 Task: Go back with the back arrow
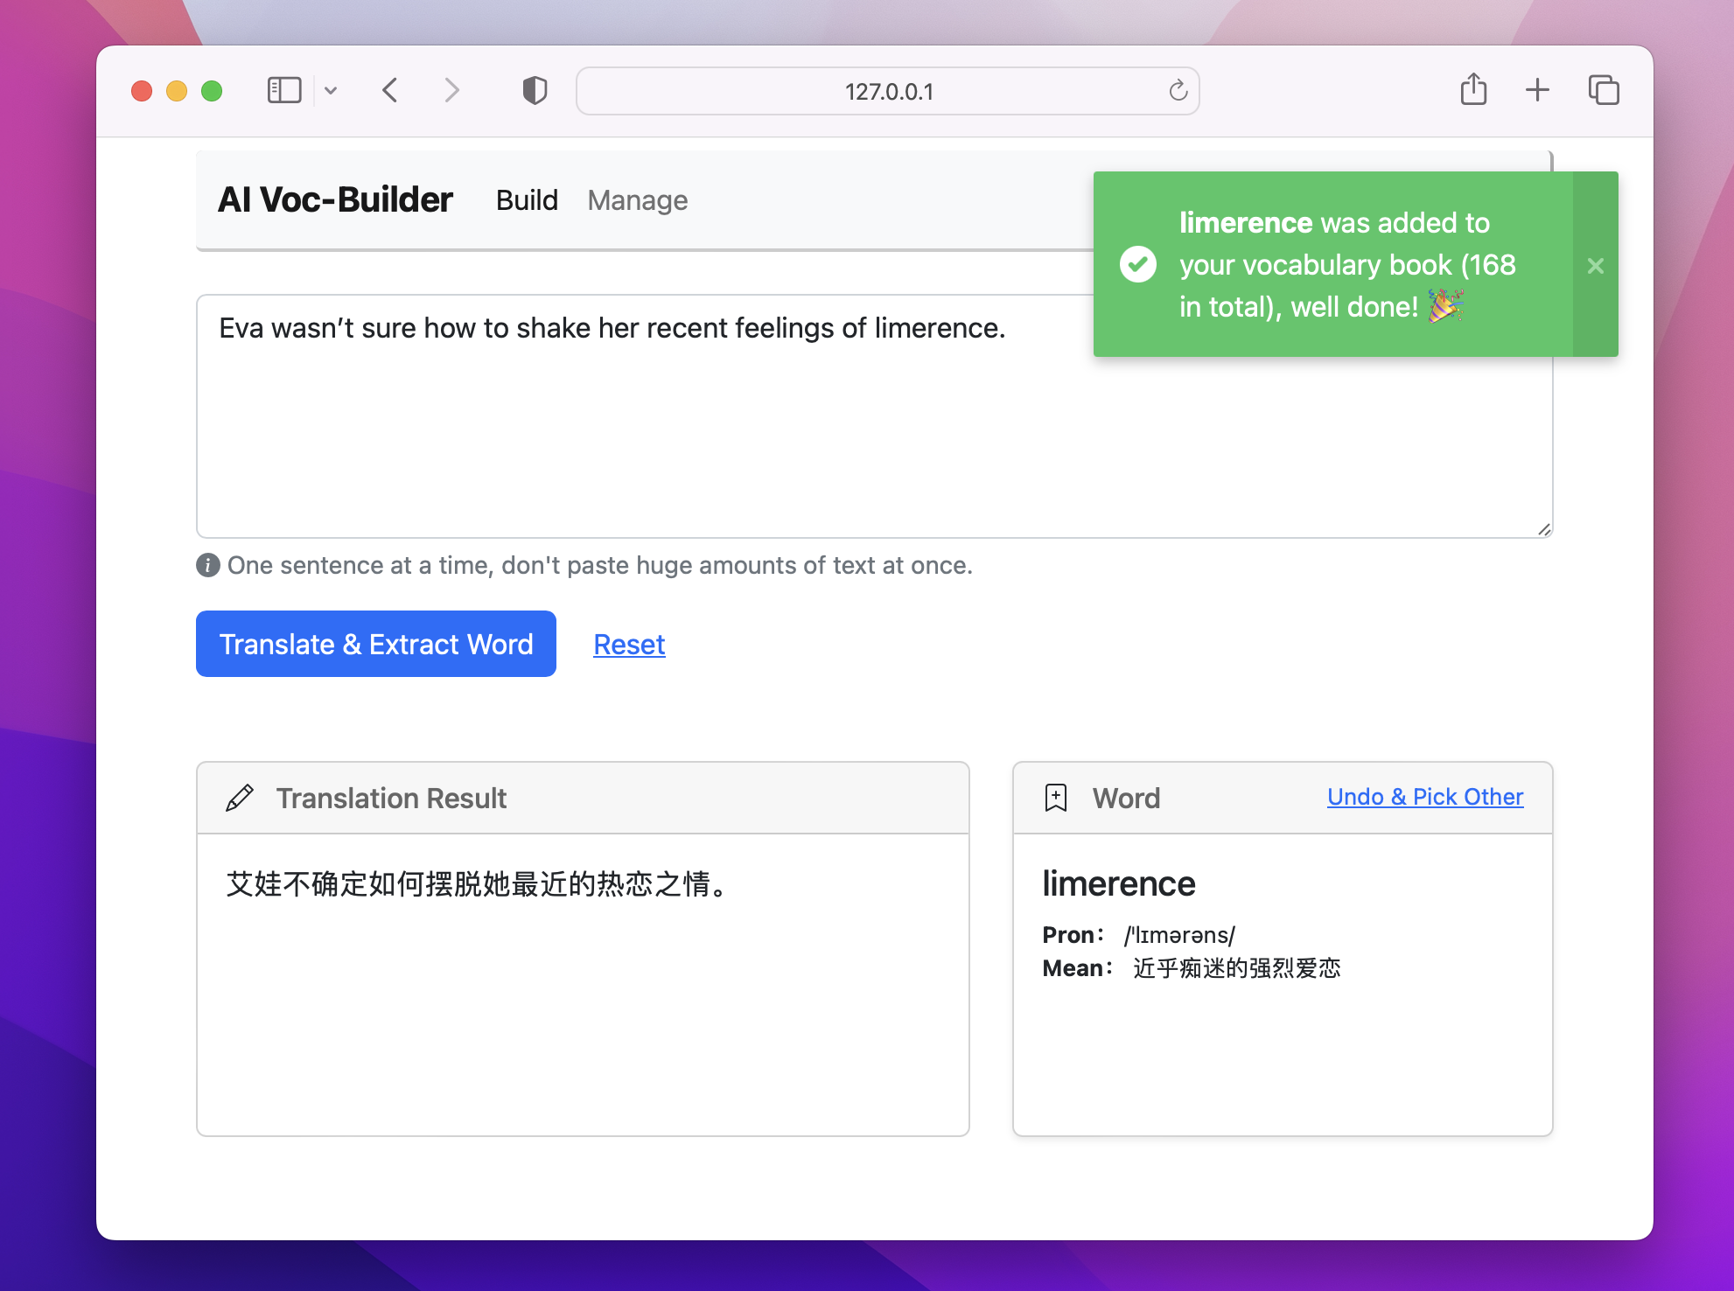390,90
